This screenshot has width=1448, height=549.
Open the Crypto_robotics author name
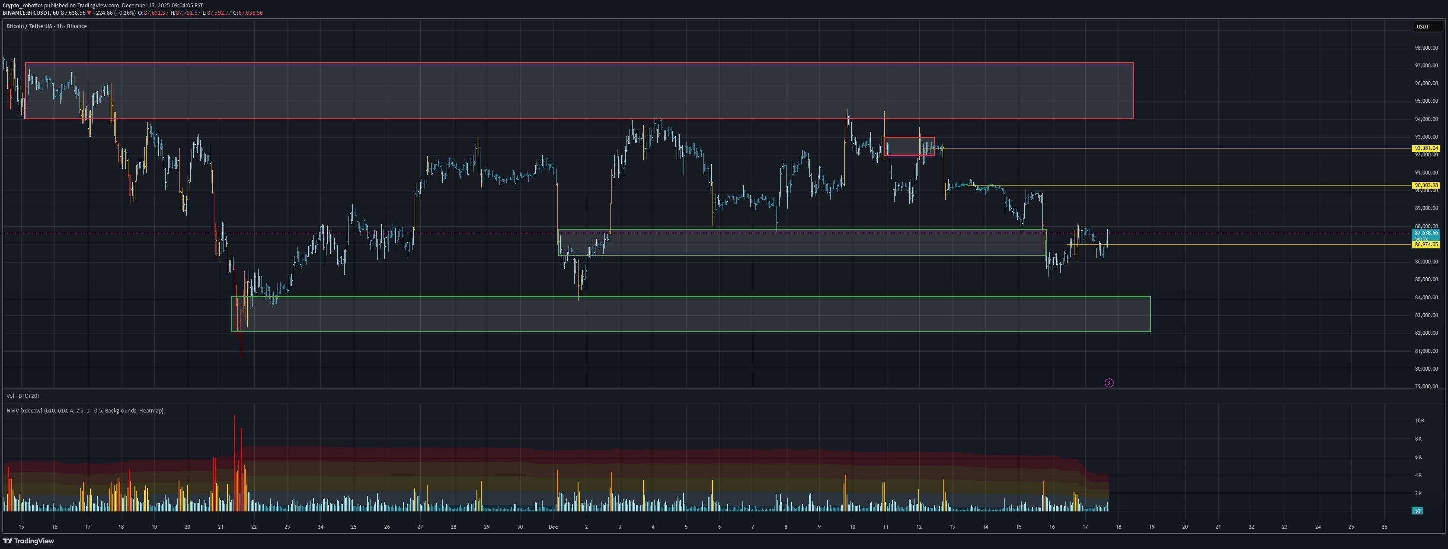tap(22, 5)
